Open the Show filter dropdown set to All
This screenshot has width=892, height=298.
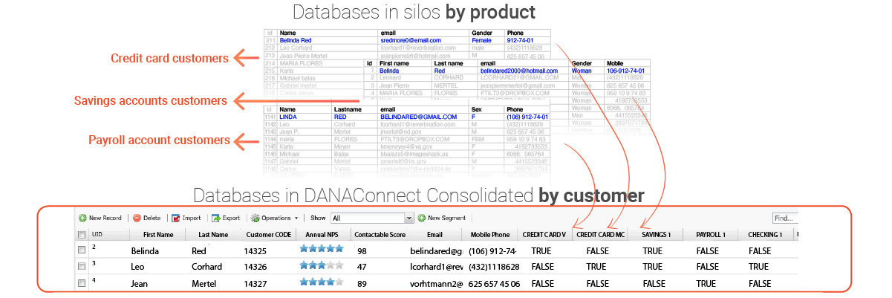coord(371,218)
